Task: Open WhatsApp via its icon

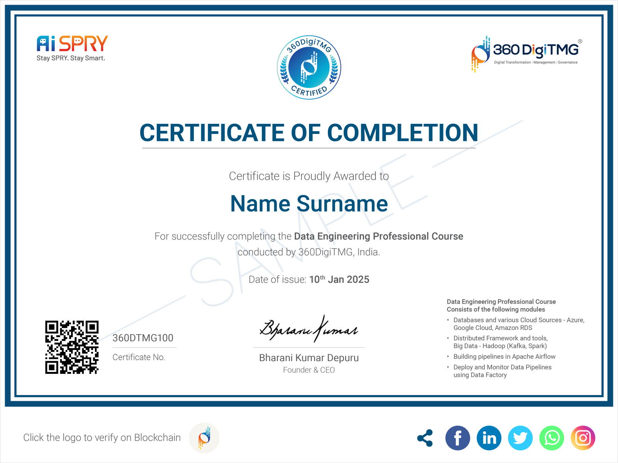Action: point(552,438)
